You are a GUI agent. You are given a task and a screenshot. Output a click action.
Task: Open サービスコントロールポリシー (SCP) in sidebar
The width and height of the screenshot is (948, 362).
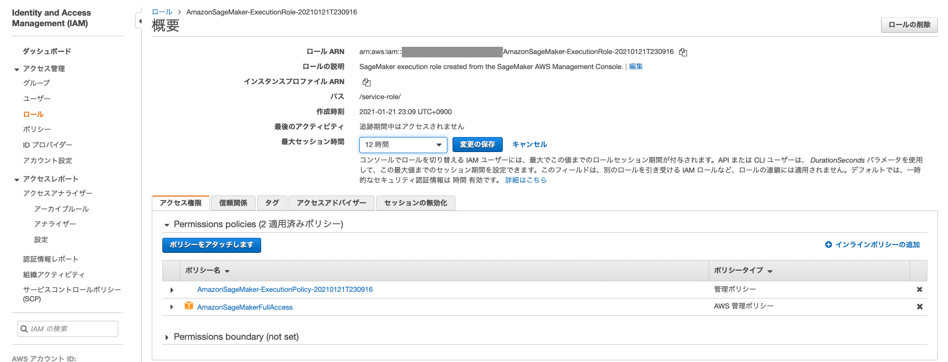point(72,294)
